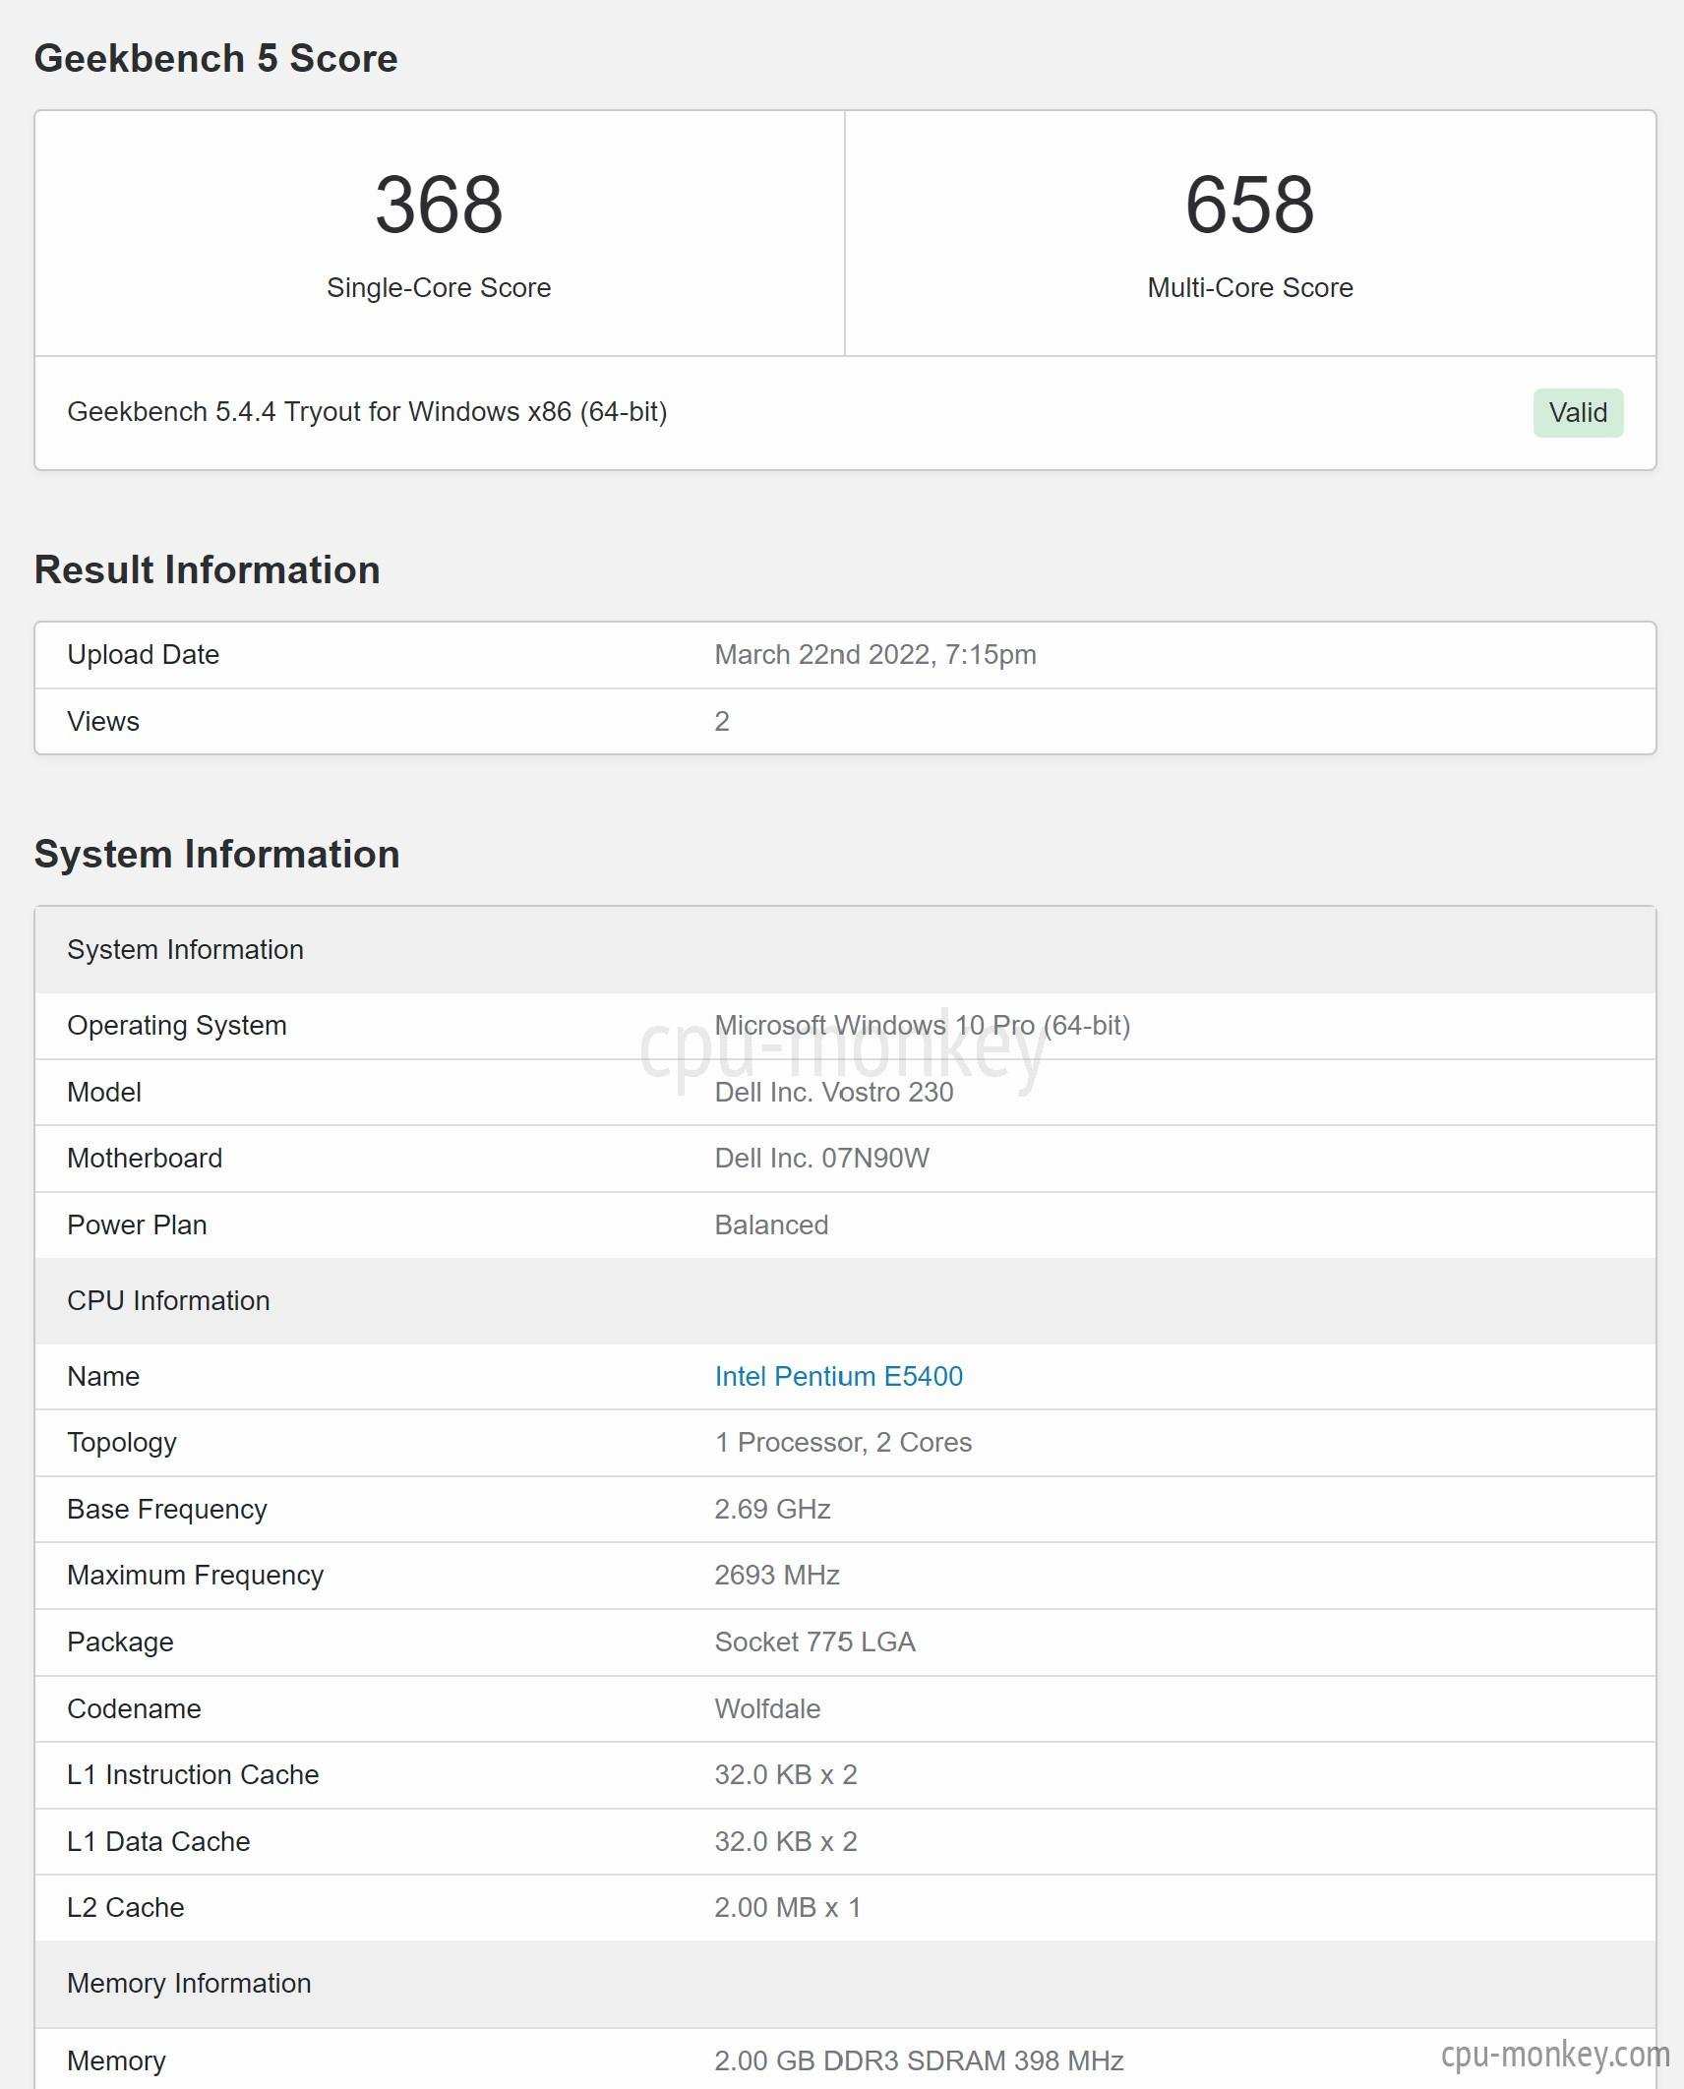Select the single-core score 368
The height and width of the screenshot is (2089, 1684).
point(439,205)
